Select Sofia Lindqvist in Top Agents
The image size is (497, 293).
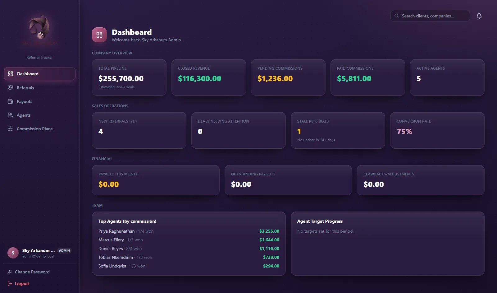(x=112, y=266)
